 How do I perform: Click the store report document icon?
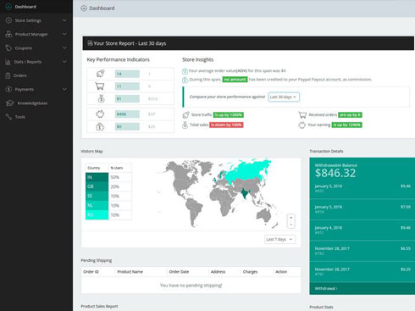[x=90, y=43]
